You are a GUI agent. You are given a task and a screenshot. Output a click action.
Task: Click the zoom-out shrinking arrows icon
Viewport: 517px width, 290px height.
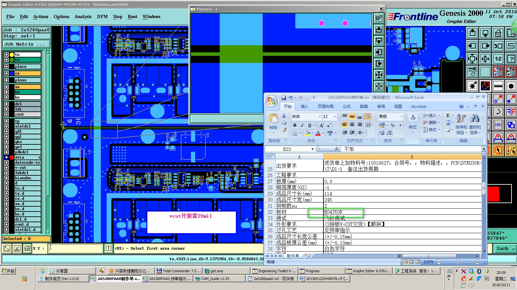(x=485, y=59)
